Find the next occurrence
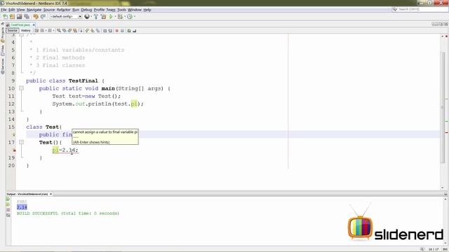The width and height of the screenshot is (449, 252). pyautogui.click(x=69, y=31)
